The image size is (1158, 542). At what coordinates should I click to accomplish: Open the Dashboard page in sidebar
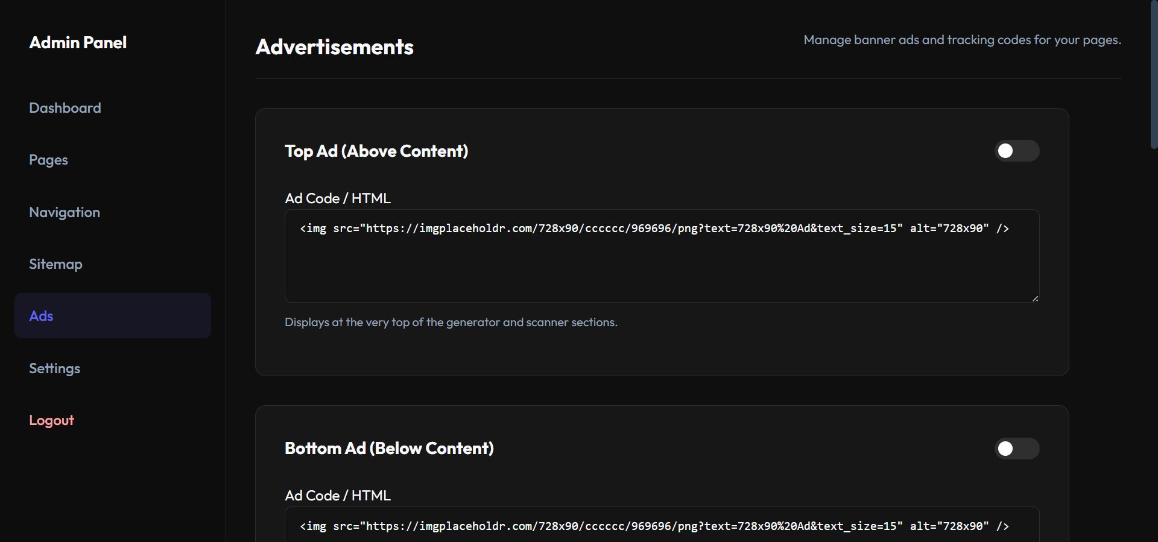pyautogui.click(x=65, y=108)
